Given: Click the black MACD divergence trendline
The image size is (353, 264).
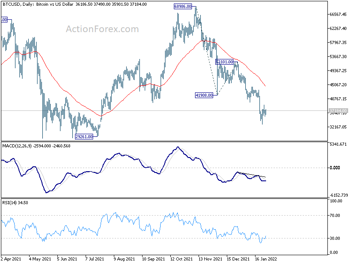Looking at the screenshot, I should pyautogui.click(x=252, y=175).
